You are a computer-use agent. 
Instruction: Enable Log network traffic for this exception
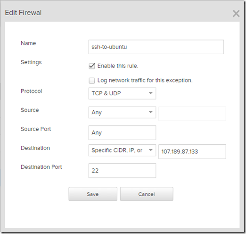[x=92, y=81]
